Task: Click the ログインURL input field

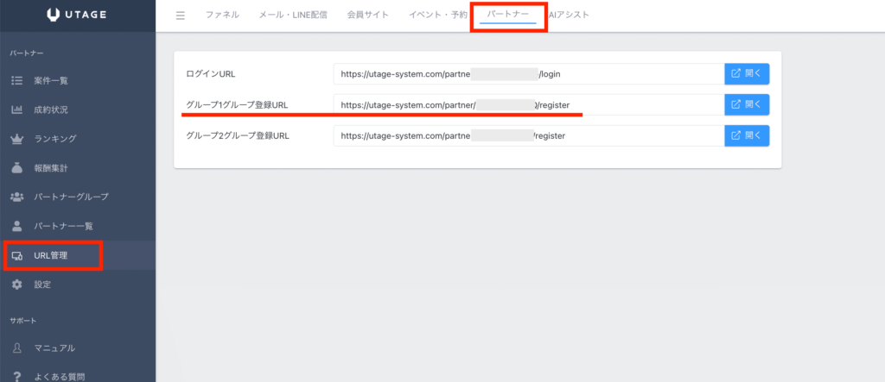Action: [529, 74]
